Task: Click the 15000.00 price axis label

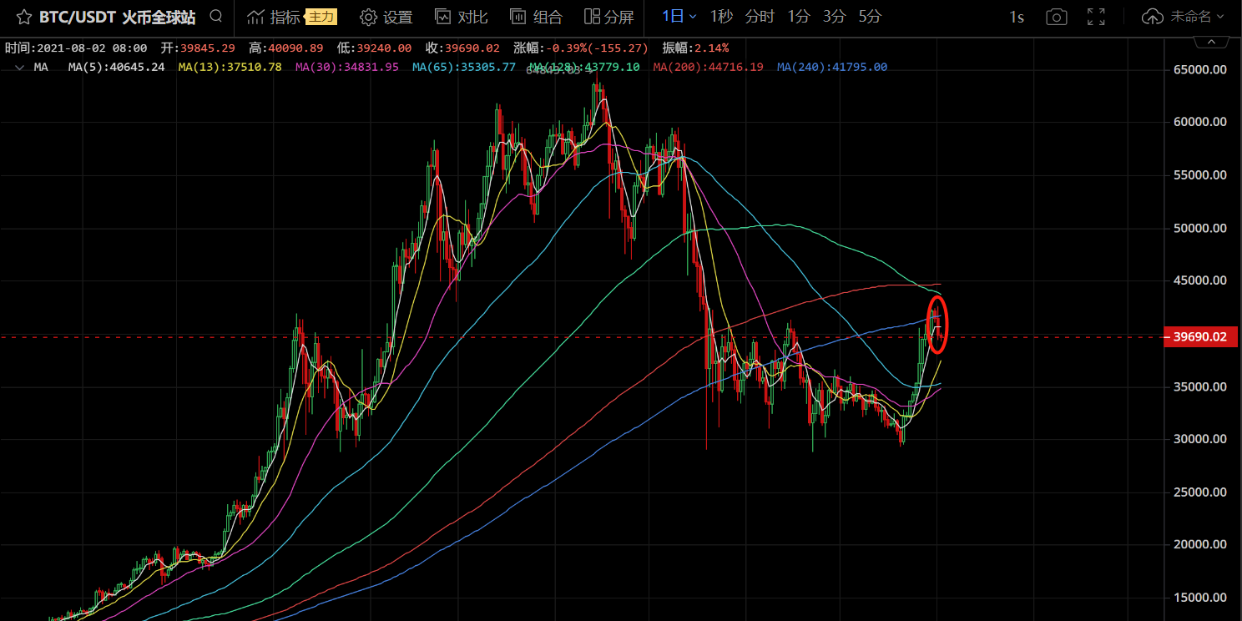Action: (1199, 598)
